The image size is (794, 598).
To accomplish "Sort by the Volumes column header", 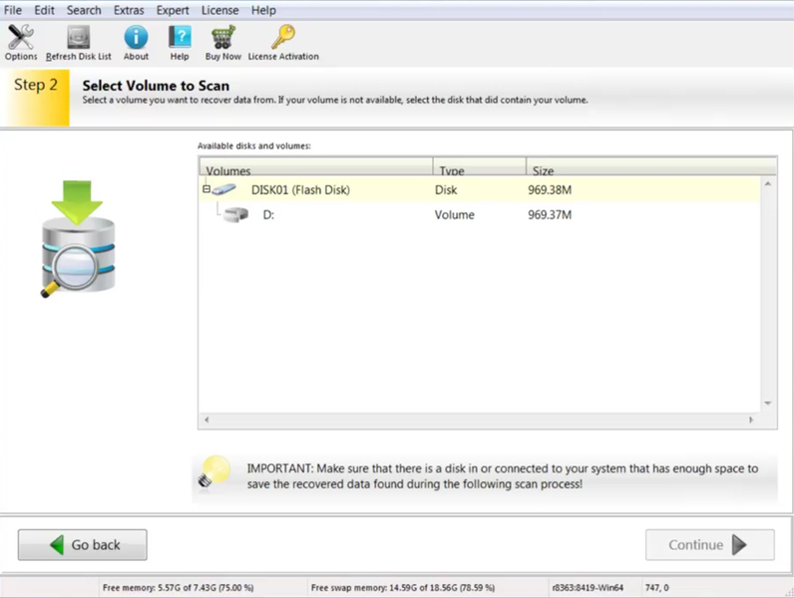I will point(316,167).
